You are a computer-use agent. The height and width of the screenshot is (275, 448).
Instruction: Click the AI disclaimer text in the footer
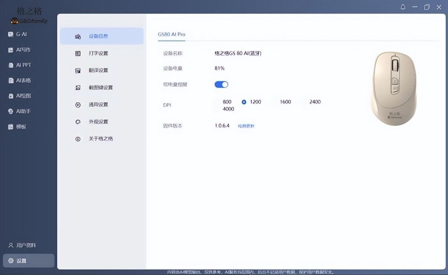pos(250,272)
